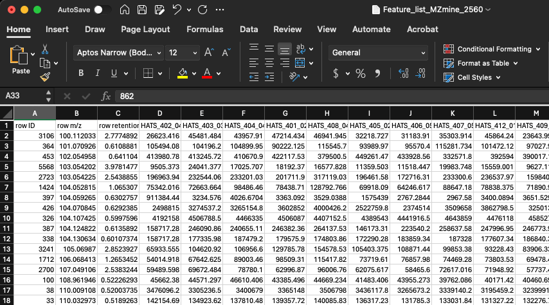
Task: Open the Automate tab
Action: [x=372, y=30]
